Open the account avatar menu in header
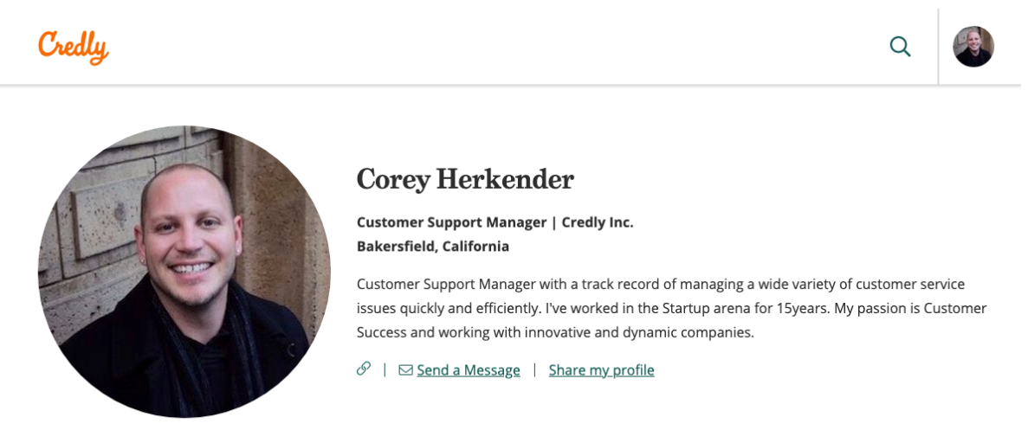 click(x=973, y=47)
